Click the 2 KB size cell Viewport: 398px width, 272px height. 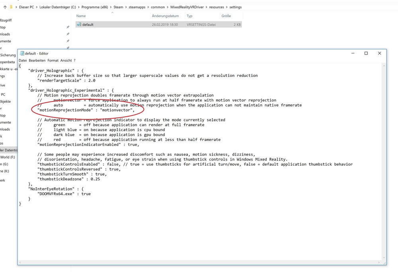(237, 25)
